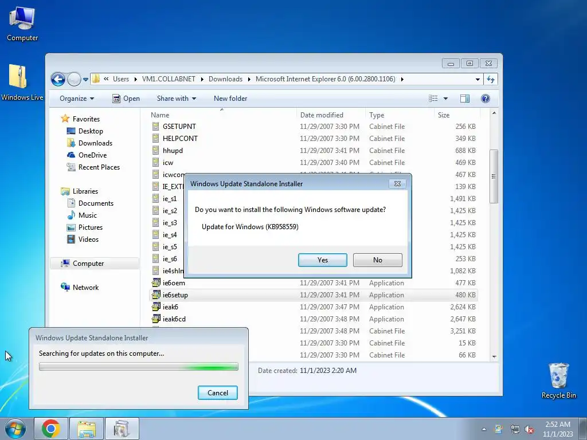Screen dimensions: 587x440
Task: Click the muted volume tray icon
Action: 529,430
